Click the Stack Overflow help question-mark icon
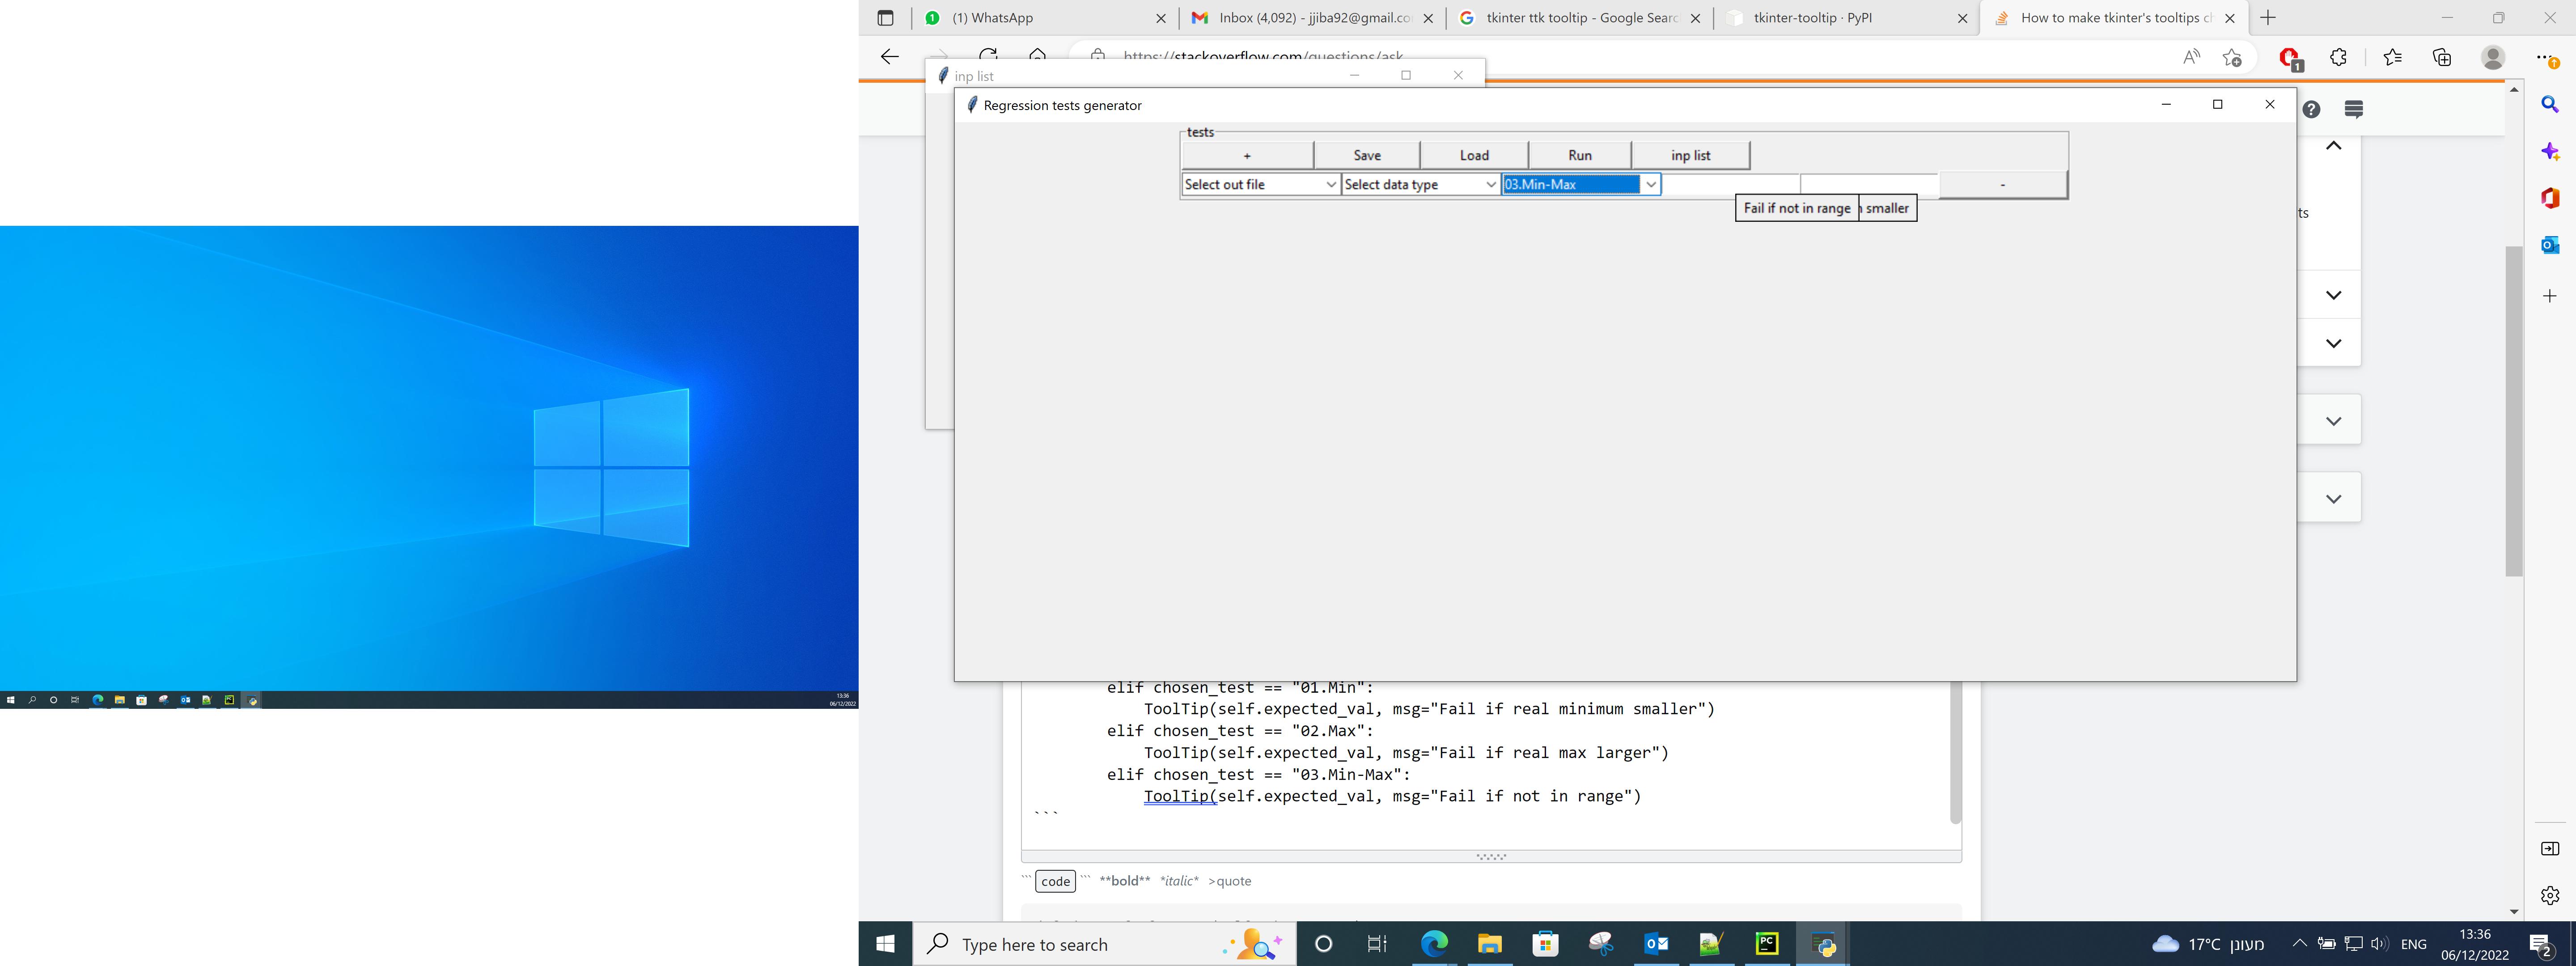 [x=2311, y=109]
